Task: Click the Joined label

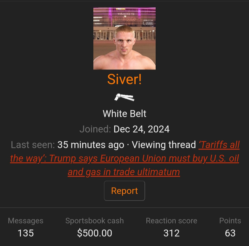Action: point(95,129)
